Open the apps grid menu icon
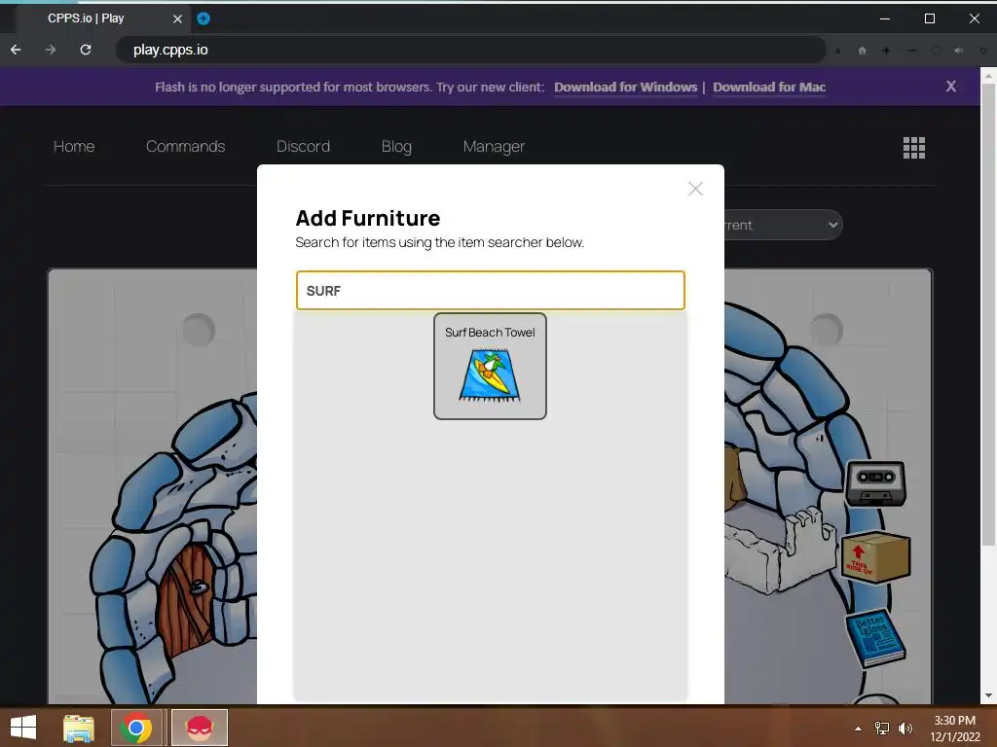The image size is (997, 747). click(x=913, y=148)
